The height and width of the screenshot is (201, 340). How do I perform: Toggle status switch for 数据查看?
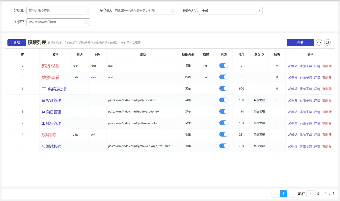[224, 77]
